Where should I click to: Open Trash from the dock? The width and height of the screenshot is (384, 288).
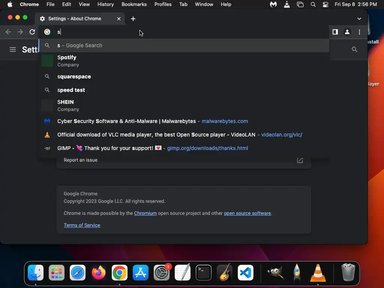[x=348, y=273]
